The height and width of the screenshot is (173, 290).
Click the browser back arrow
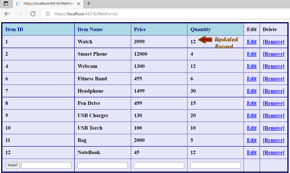[7, 14]
